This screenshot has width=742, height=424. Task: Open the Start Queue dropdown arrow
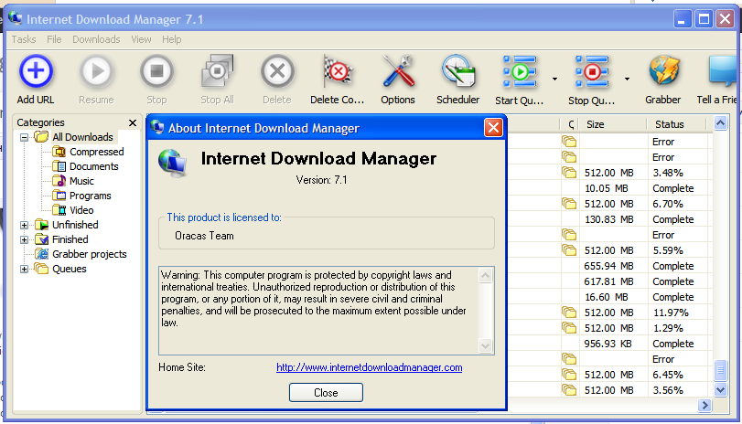point(554,79)
